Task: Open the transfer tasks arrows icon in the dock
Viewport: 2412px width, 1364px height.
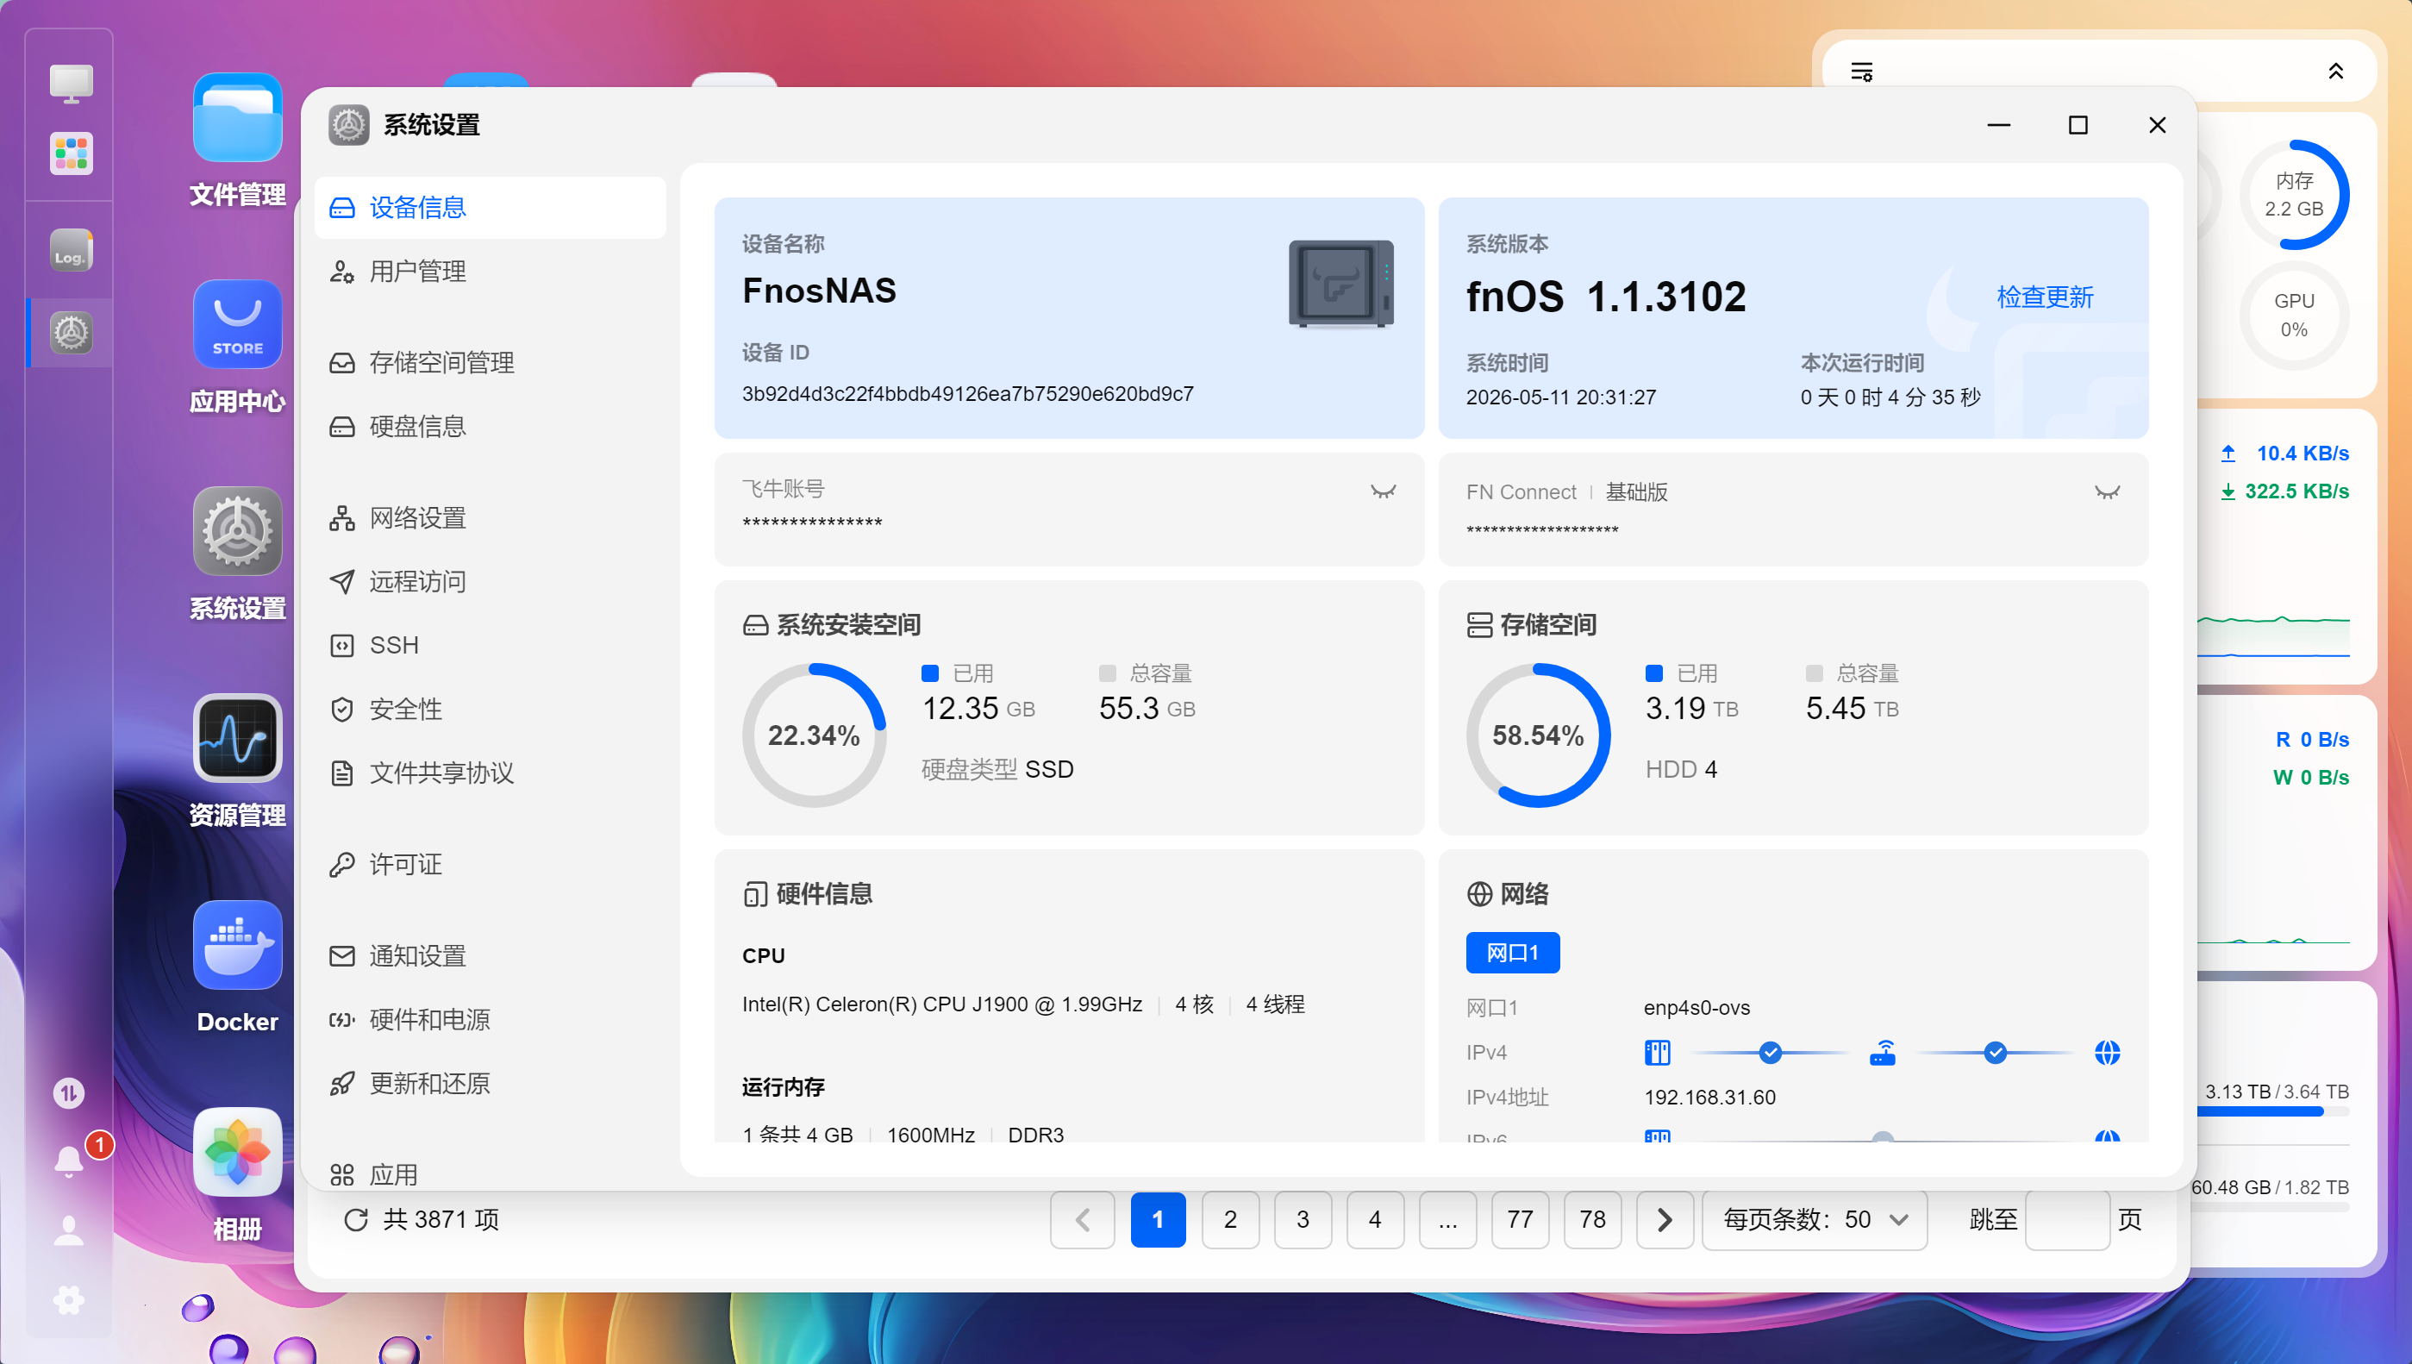Action: 68,1093
